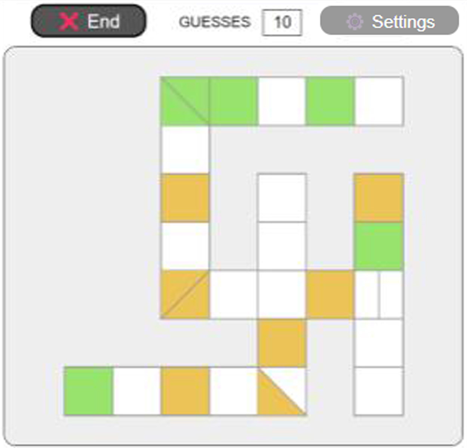Viewport: 467px width, 448px height.
Task: Select the orange tile left of the split white tile
Action: [330, 294]
